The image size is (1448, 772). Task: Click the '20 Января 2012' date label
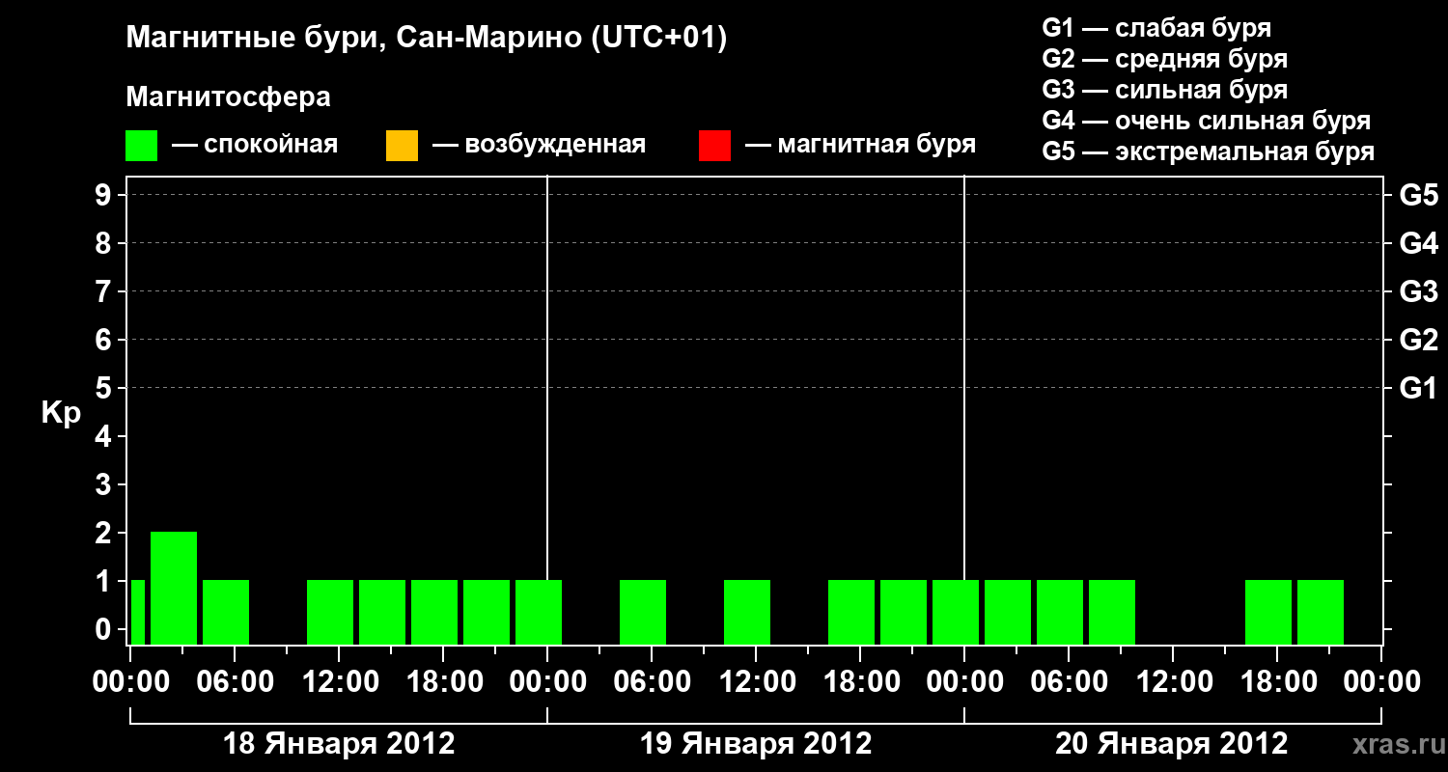coord(1172,744)
